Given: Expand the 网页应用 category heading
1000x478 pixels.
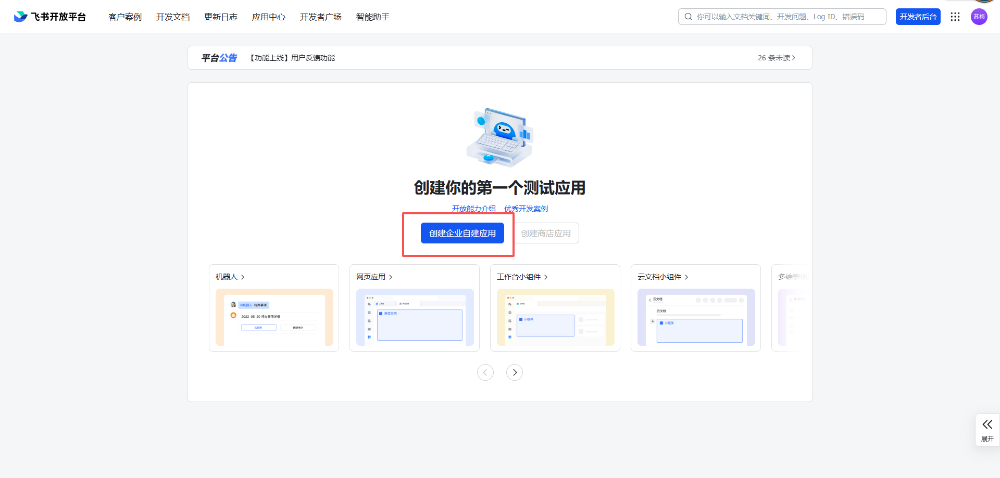Looking at the screenshot, I should 374,277.
